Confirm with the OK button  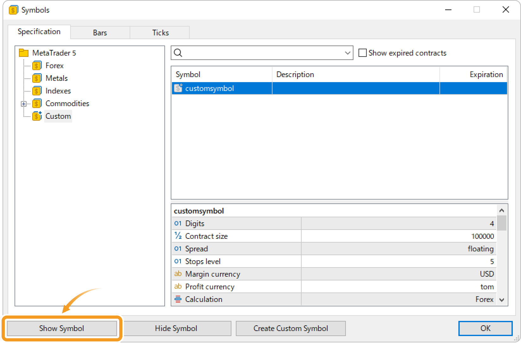tap(485, 328)
